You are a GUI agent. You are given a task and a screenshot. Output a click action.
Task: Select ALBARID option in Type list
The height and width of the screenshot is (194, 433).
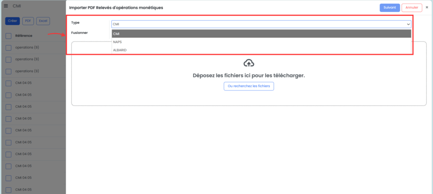pos(261,50)
